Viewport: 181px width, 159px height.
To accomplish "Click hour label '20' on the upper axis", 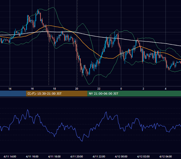I will [77, 89].
